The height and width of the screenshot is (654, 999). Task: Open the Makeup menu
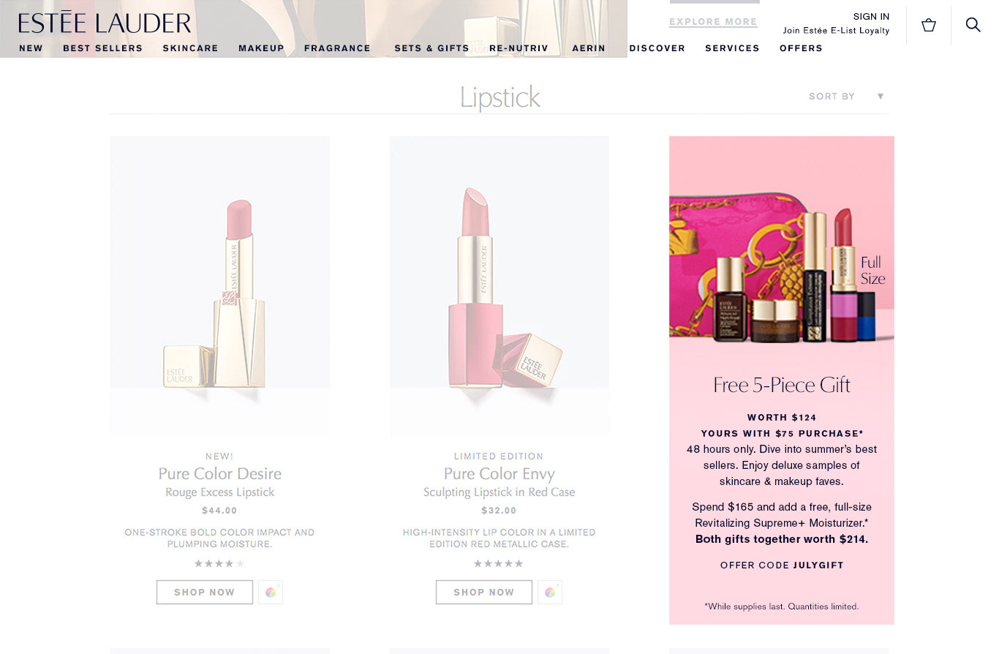[x=261, y=48]
